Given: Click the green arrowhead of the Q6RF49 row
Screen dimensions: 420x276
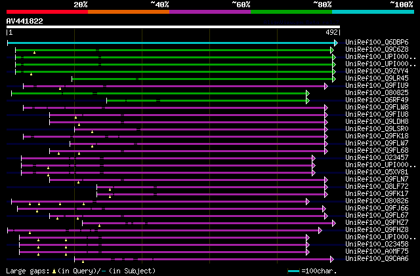Looking at the screenshot, I should click(308, 101).
